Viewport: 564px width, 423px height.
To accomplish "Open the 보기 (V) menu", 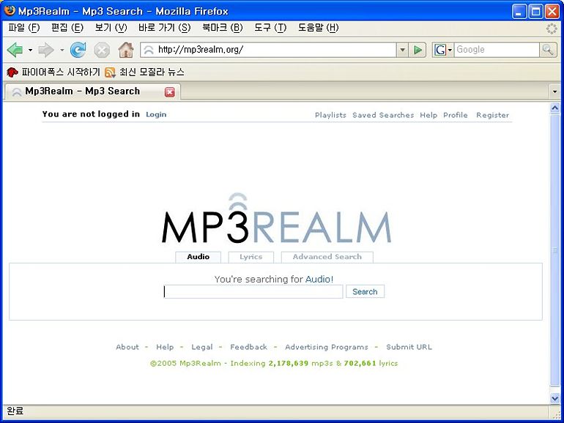I will click(111, 28).
